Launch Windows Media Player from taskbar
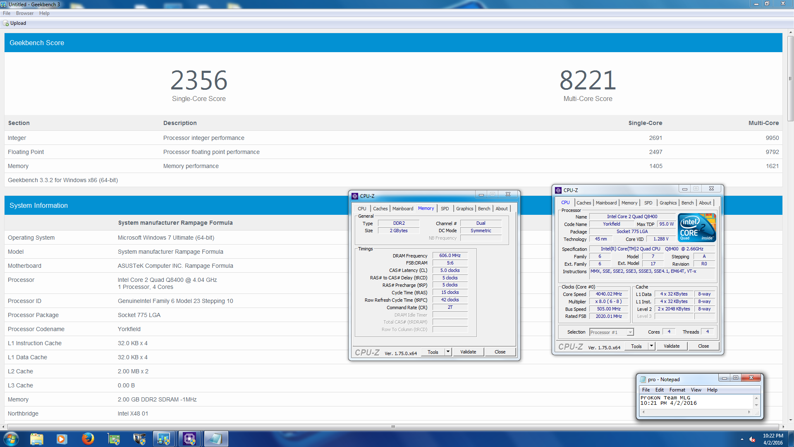 click(x=62, y=439)
